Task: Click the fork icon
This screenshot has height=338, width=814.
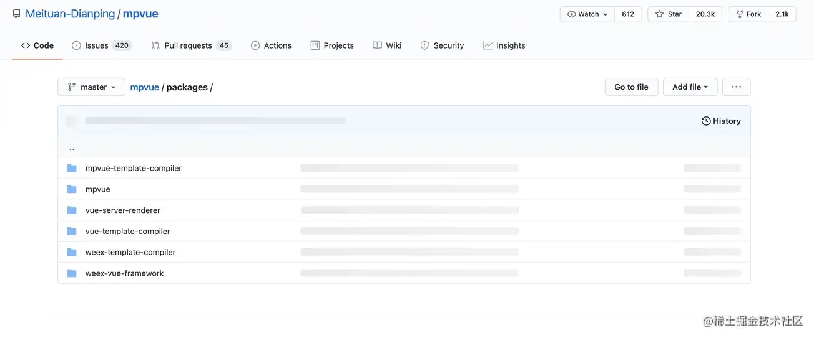Action: [740, 14]
